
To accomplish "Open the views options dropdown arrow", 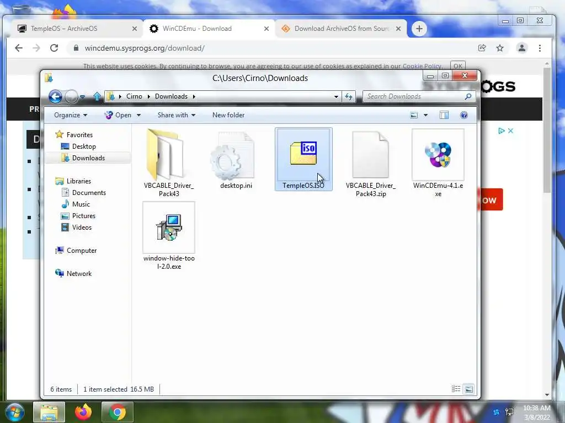I will [x=425, y=115].
